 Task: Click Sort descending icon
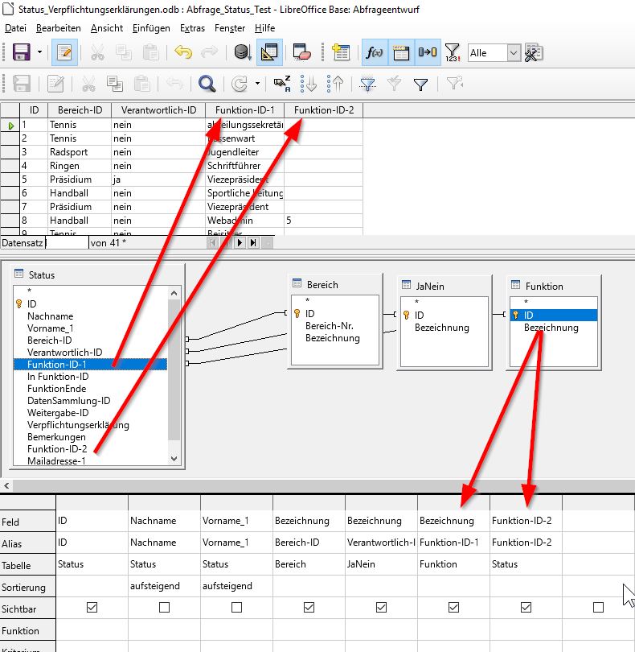click(334, 84)
